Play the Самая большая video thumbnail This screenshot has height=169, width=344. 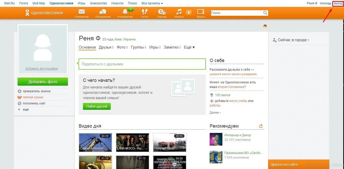[95, 142]
